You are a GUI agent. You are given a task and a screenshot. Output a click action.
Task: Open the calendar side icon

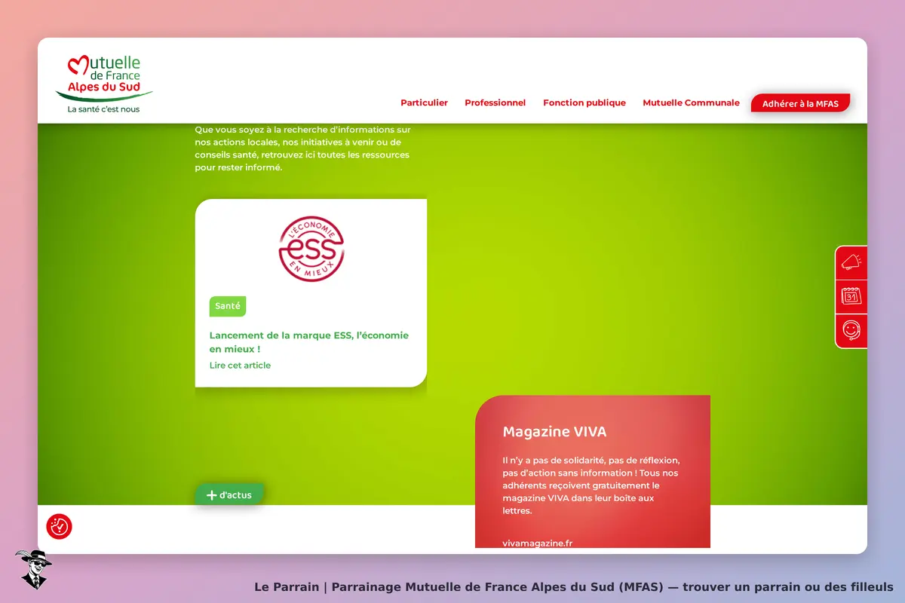click(851, 296)
